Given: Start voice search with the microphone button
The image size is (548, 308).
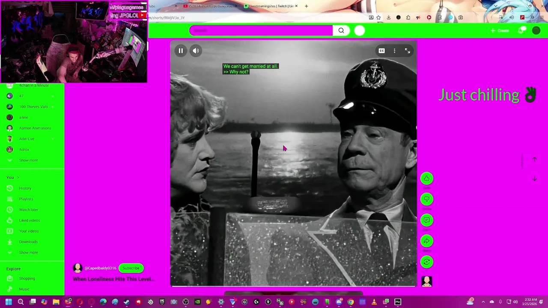Looking at the screenshot, I should coord(360,30).
